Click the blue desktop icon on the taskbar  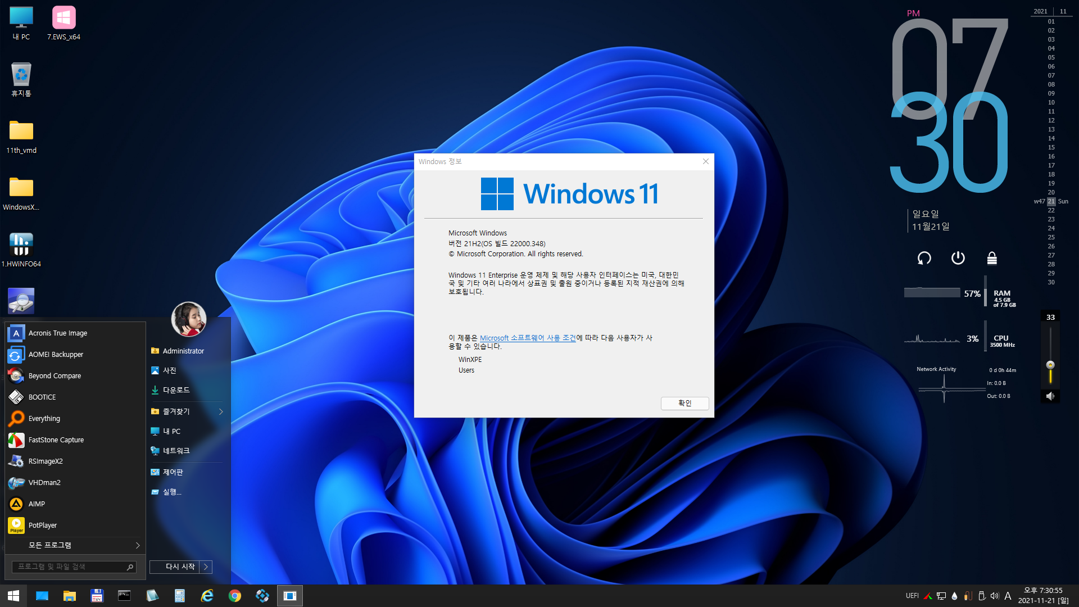[42, 596]
